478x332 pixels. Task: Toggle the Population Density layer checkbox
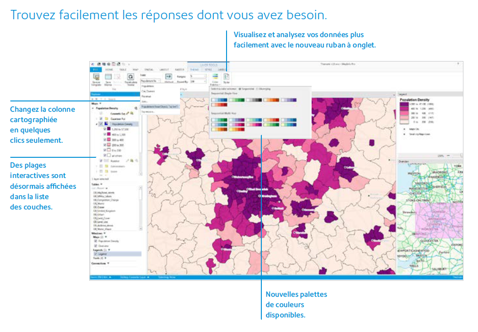(101, 124)
